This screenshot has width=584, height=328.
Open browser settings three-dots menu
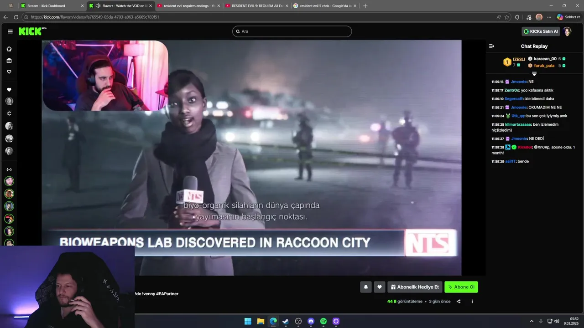coord(549,17)
